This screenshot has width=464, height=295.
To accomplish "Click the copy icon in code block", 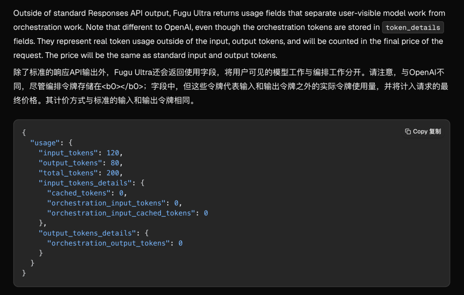I will click(x=408, y=131).
